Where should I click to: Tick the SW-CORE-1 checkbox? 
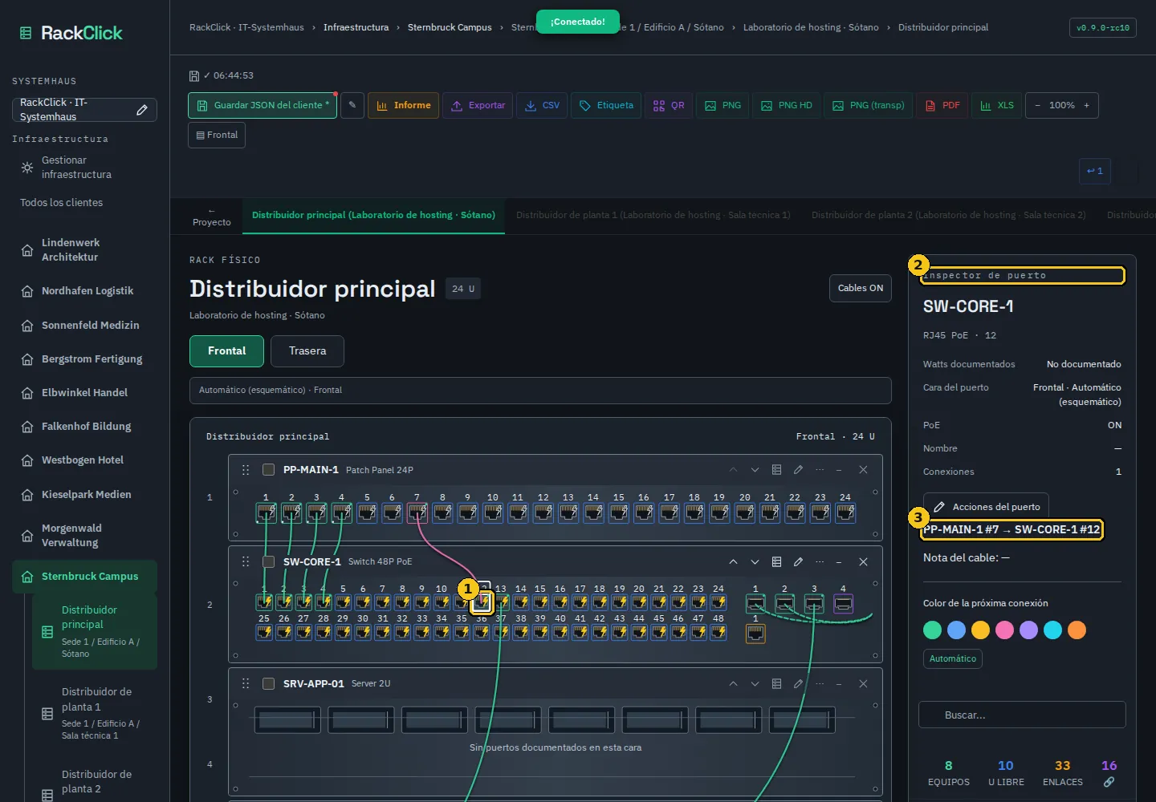[269, 562]
